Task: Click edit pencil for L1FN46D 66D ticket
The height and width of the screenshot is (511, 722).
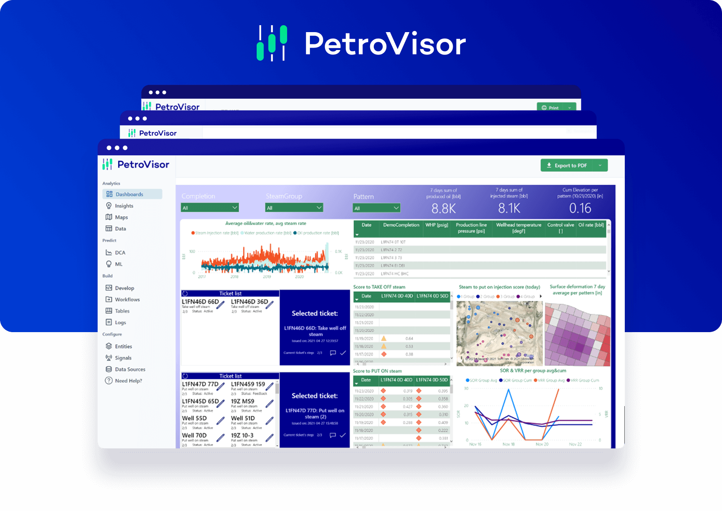Action: (x=220, y=304)
